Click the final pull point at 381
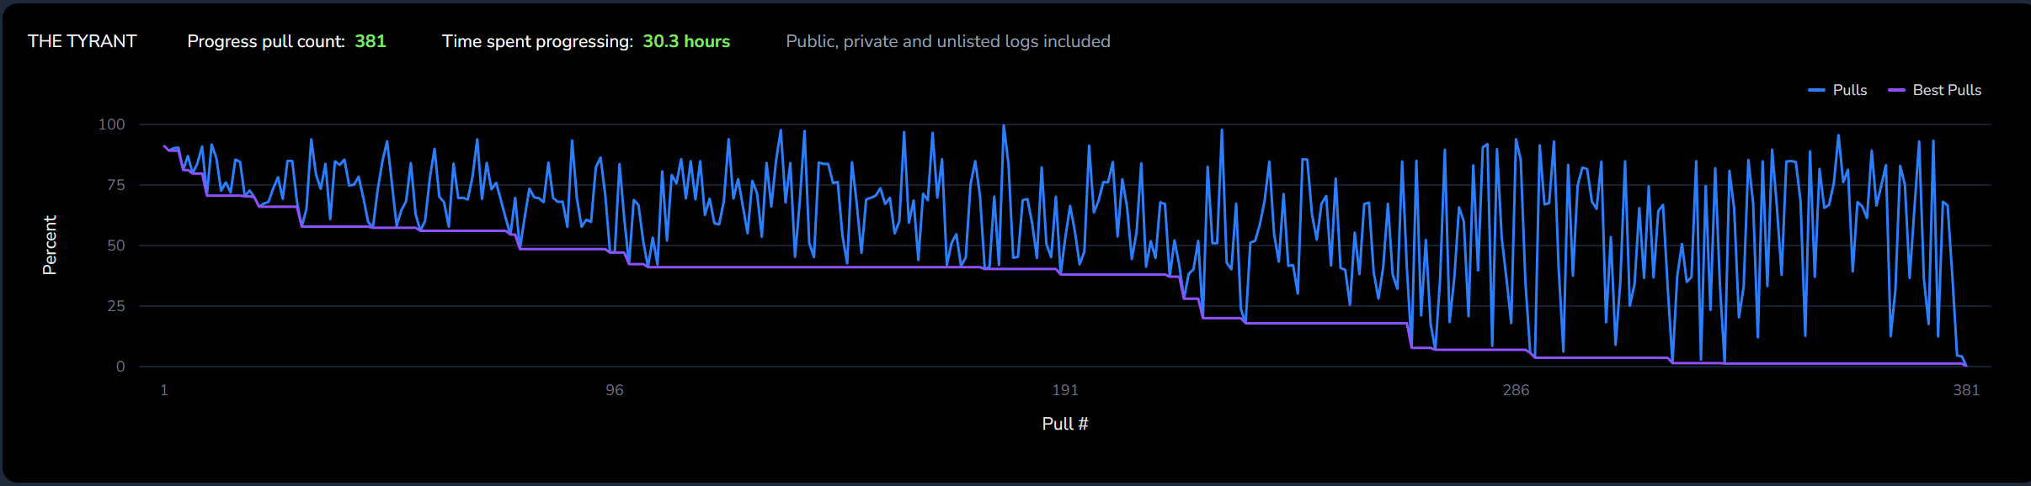This screenshot has height=486, width=2031. 1966,366
